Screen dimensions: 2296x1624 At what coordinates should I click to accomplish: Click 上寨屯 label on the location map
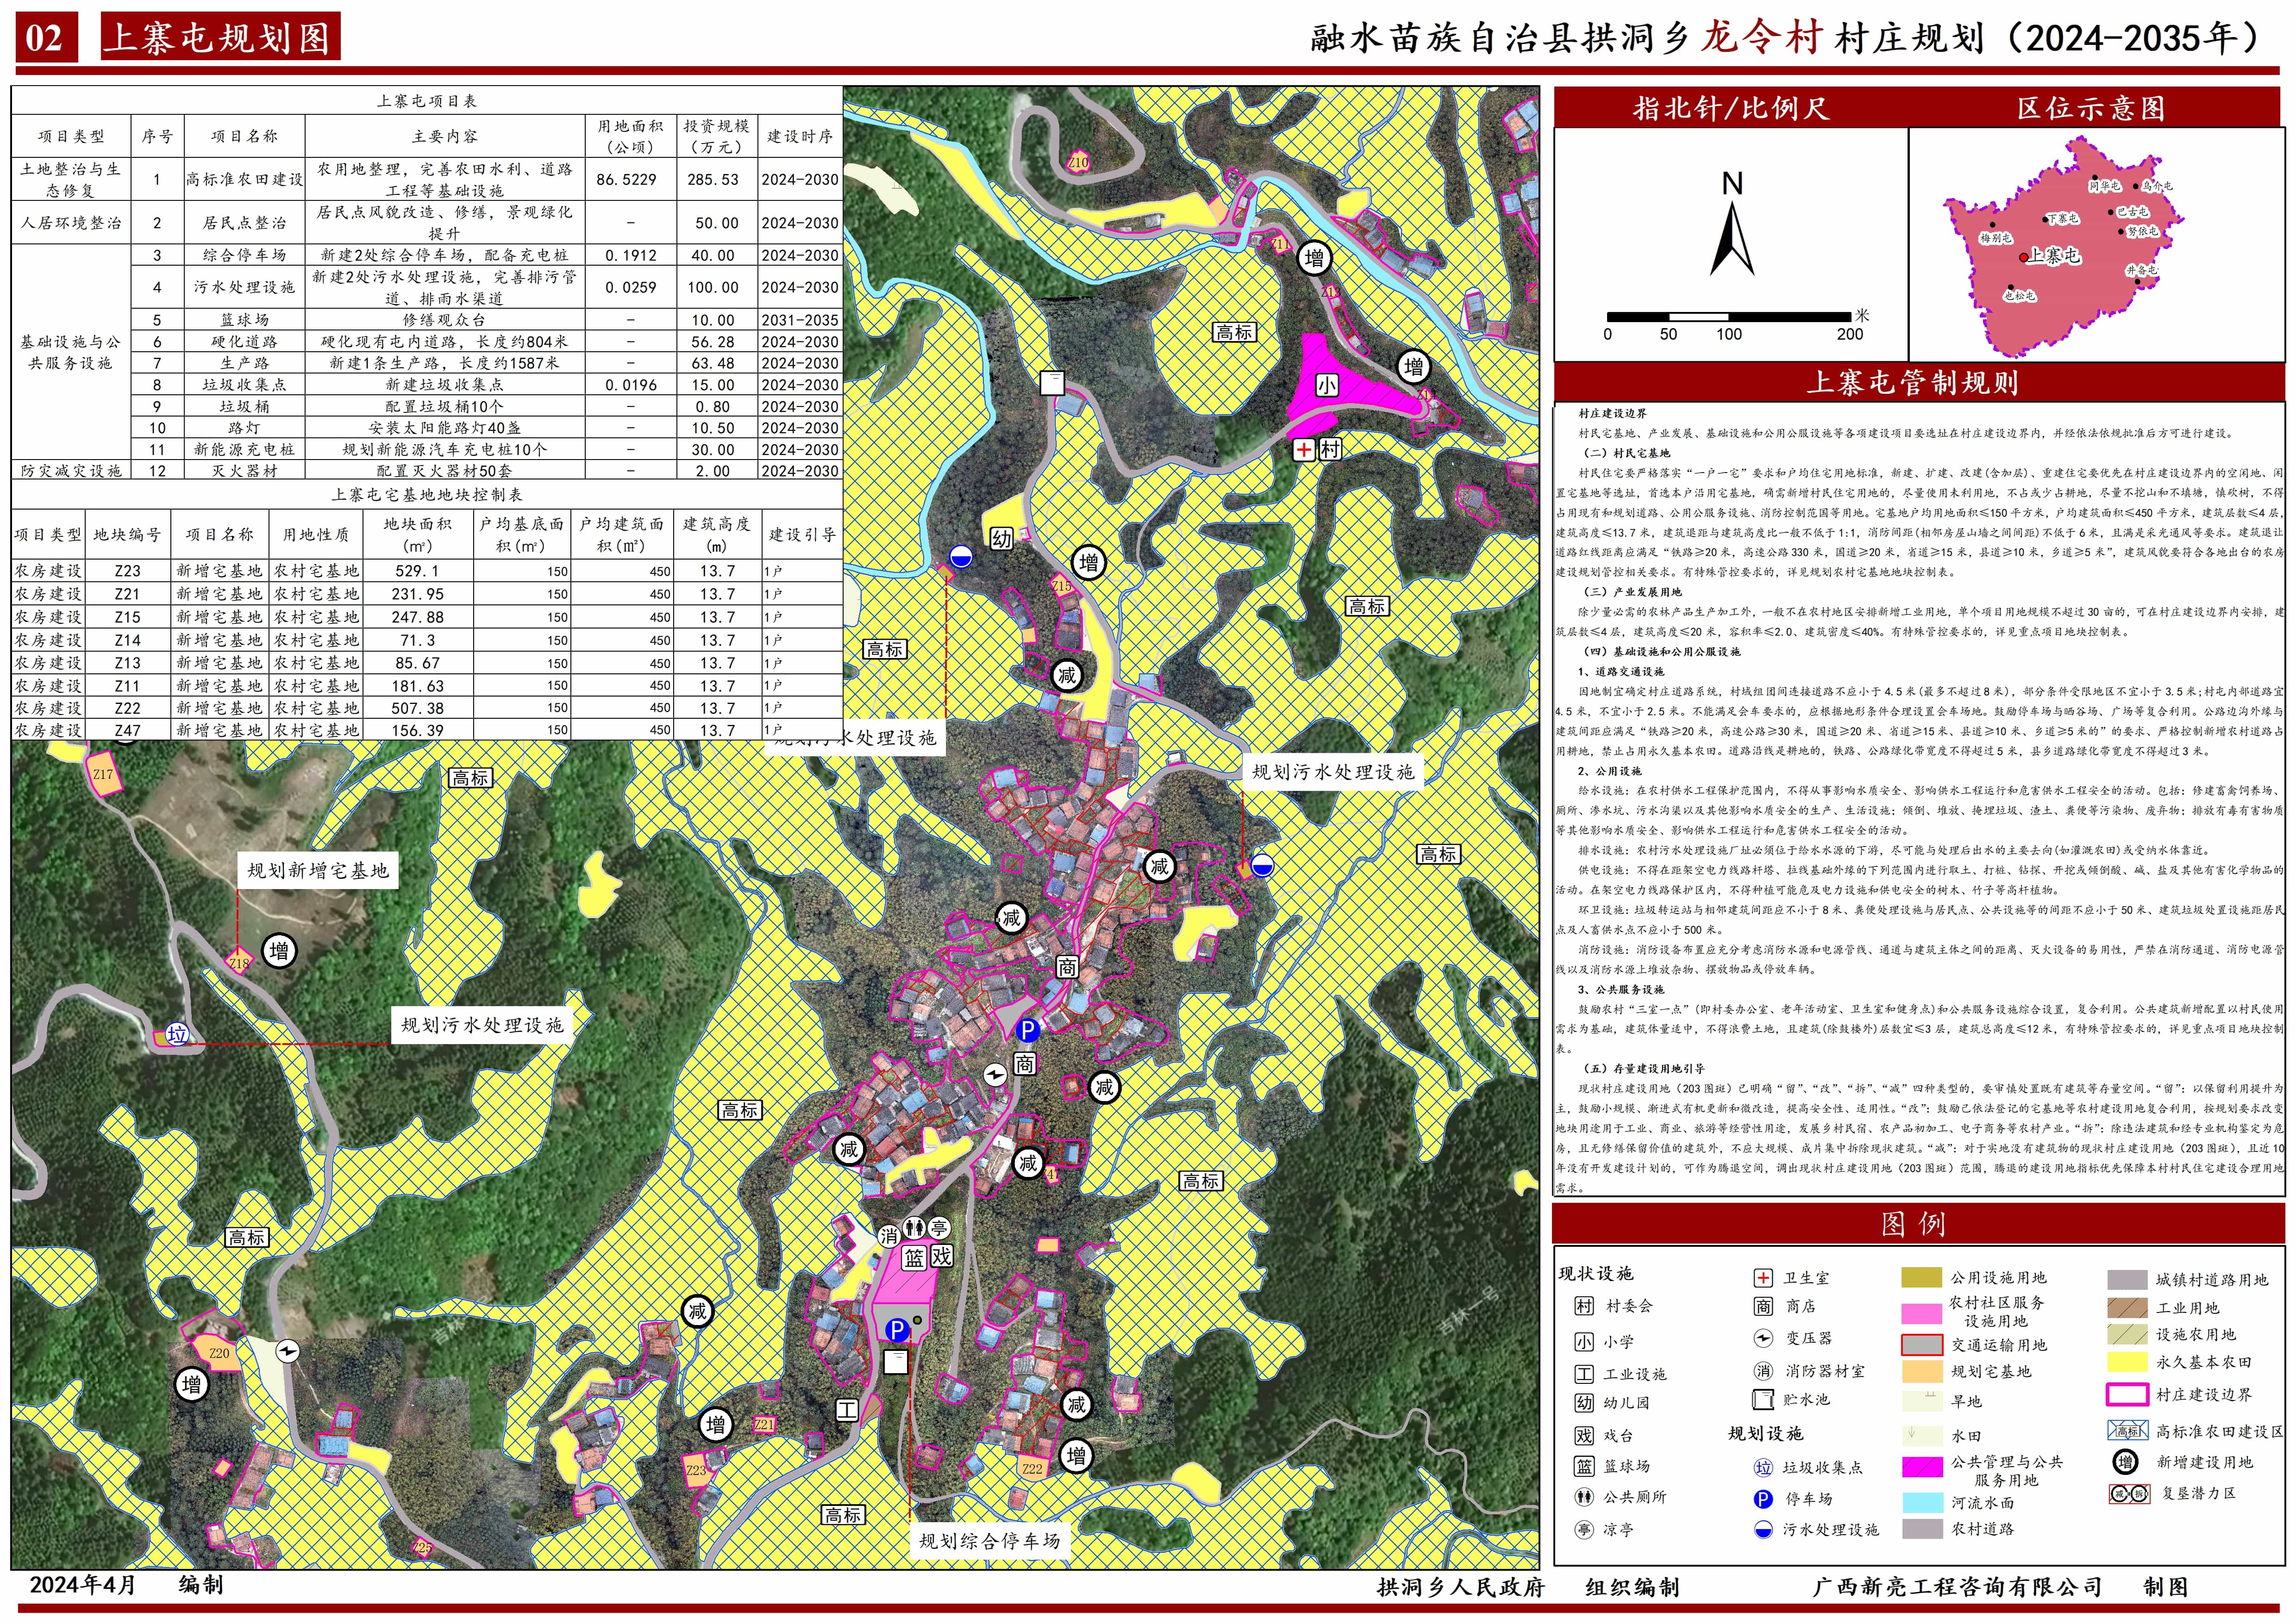(2053, 256)
